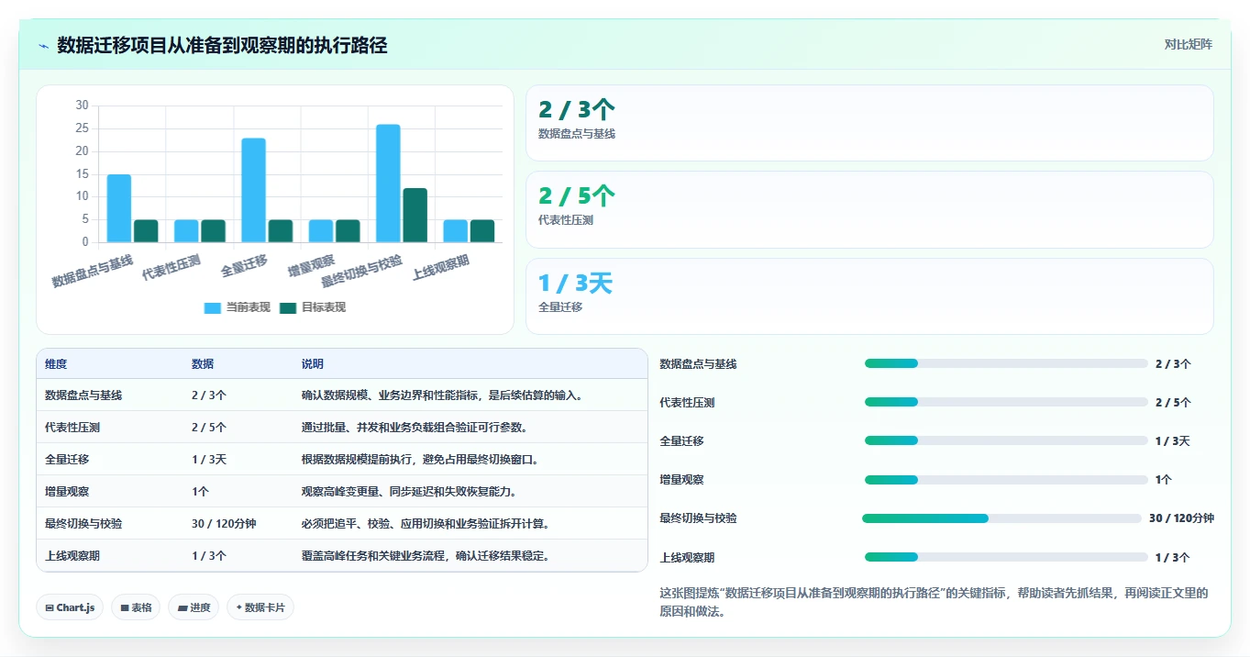Click the 目标表现 bar for 最终切换与校验
The height and width of the screenshot is (657, 1250).
point(415,215)
